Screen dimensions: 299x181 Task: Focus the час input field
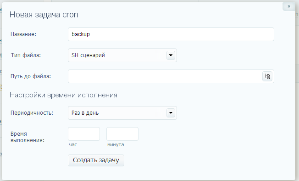(x=84, y=134)
